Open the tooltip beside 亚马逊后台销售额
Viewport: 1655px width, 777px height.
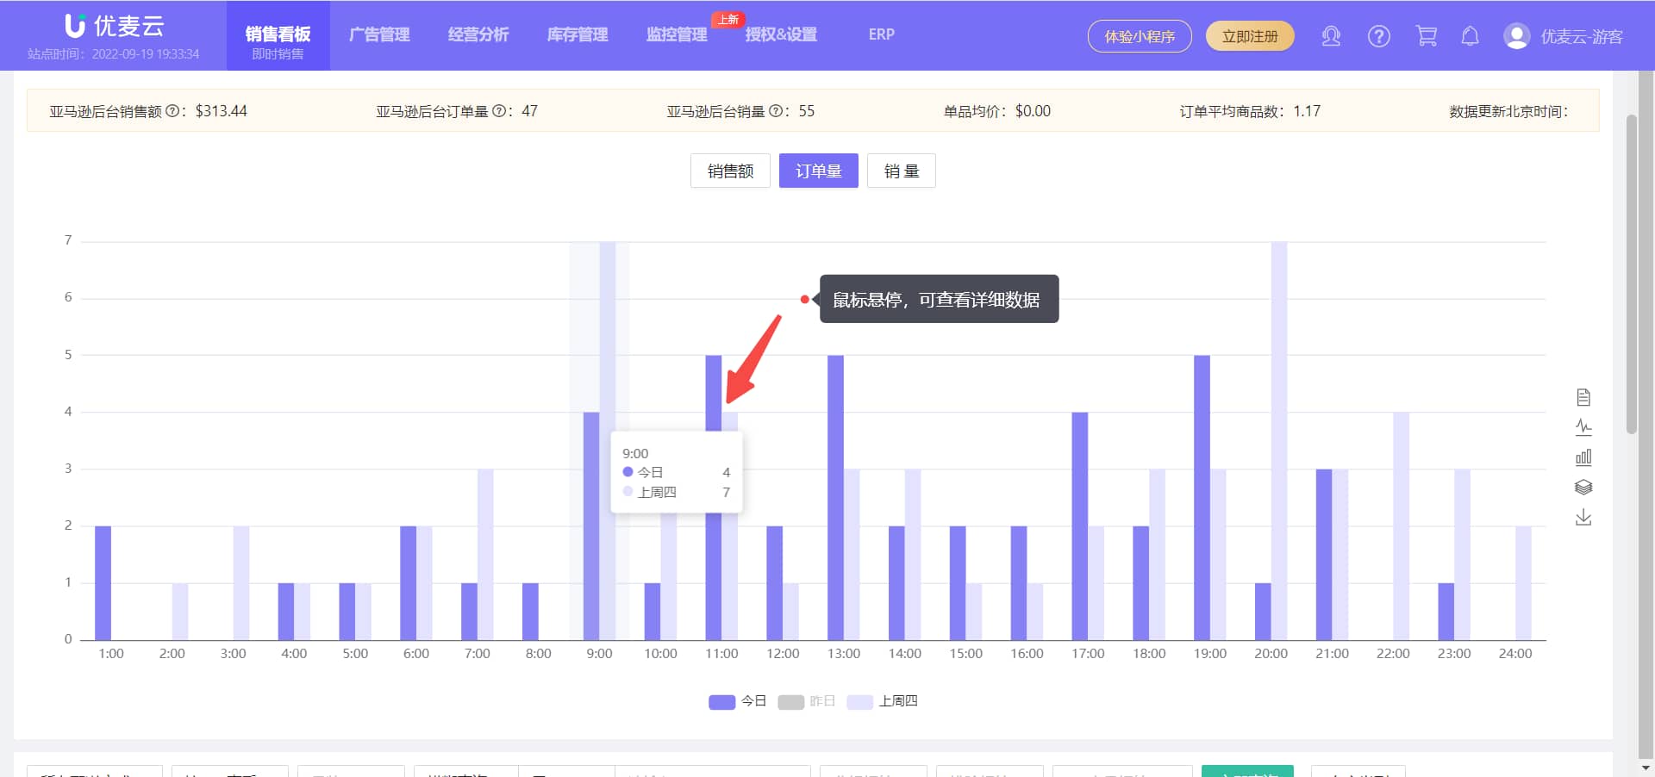pos(175,110)
